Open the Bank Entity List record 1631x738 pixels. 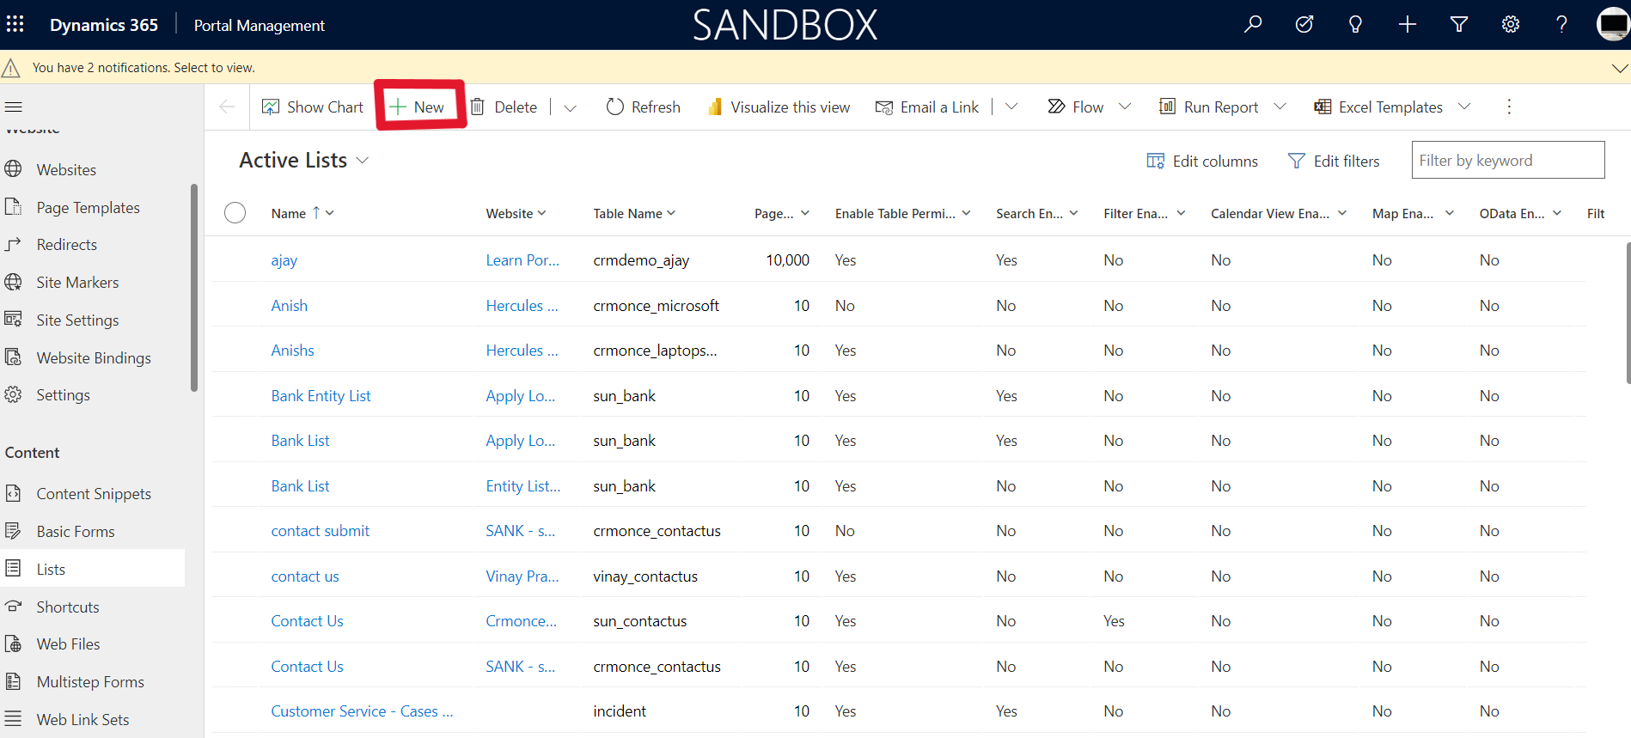click(321, 396)
